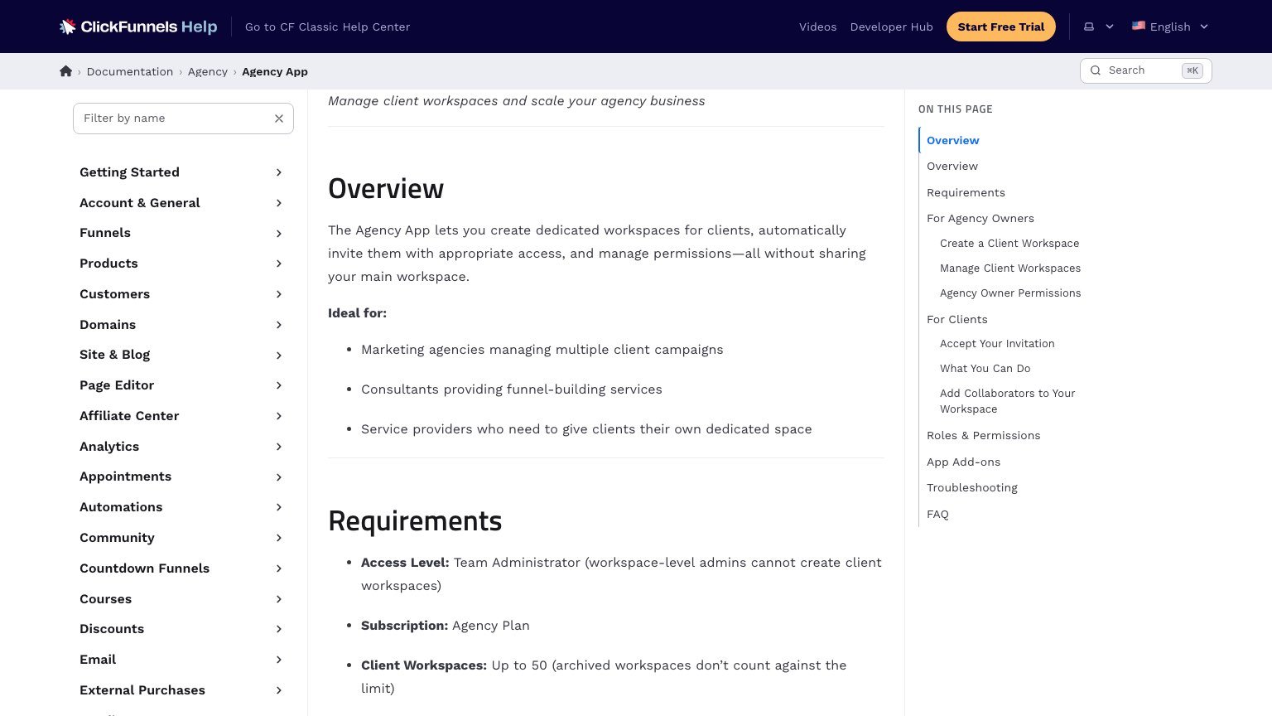Image resolution: width=1272 pixels, height=716 pixels.
Task: Click the home icon in breadcrumbs
Action: [66, 71]
